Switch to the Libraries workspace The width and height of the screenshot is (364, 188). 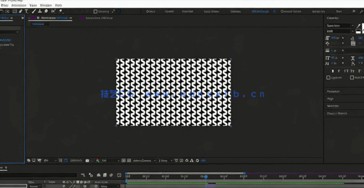(236, 11)
